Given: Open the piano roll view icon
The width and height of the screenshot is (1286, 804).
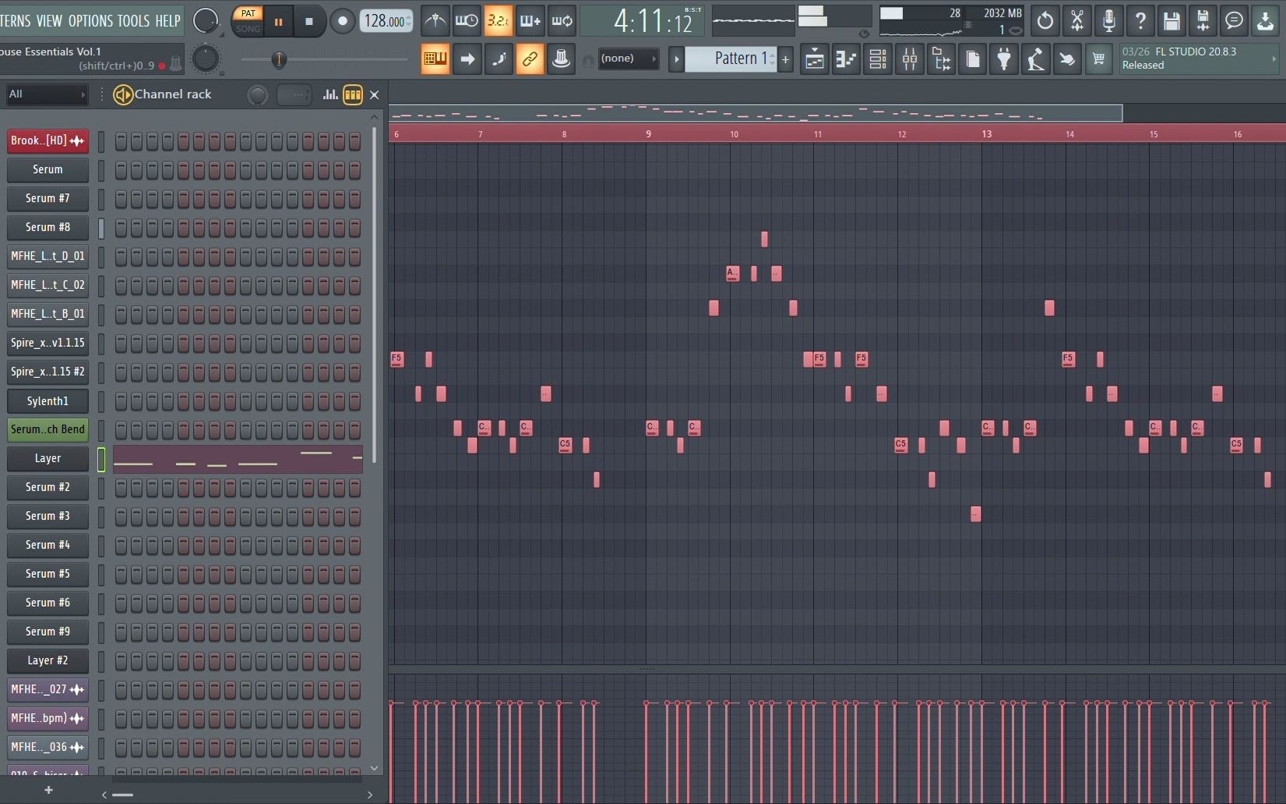Looking at the screenshot, I should pyautogui.click(x=846, y=59).
